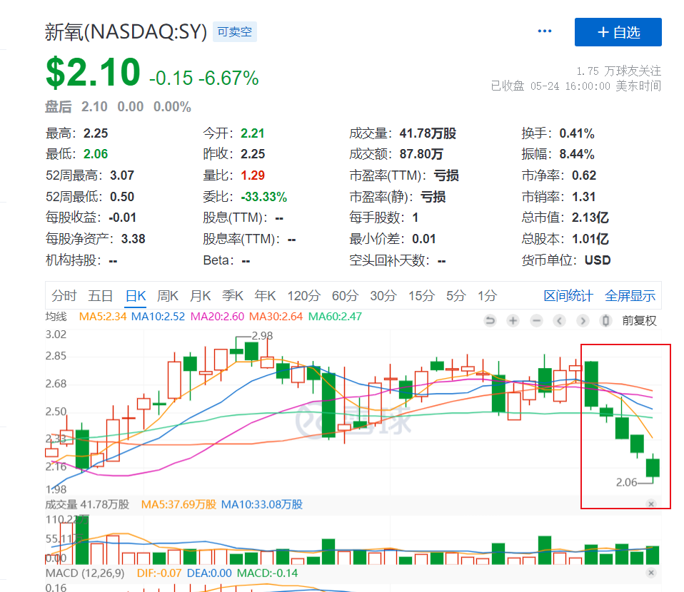Click the MACD (12,26,9) indicator label
684x592 pixels.
pyautogui.click(x=85, y=573)
